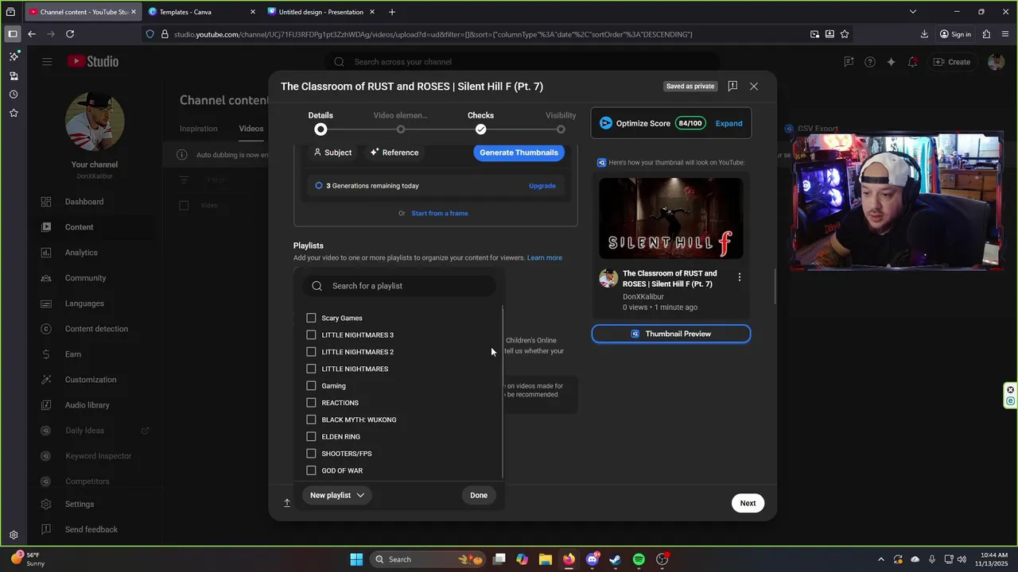The height and width of the screenshot is (572, 1018).
Task: Select the BLACK MYTH: WUKONG checkbox
Action: pyautogui.click(x=311, y=419)
